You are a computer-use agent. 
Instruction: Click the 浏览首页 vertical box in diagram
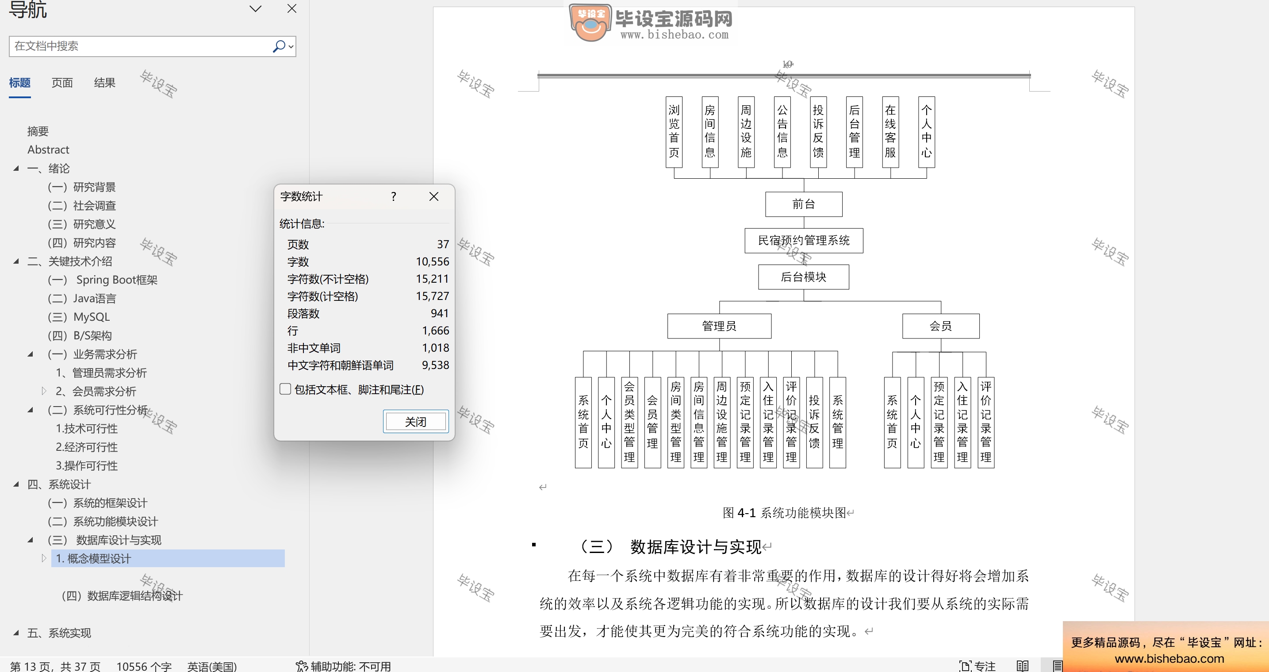(674, 132)
